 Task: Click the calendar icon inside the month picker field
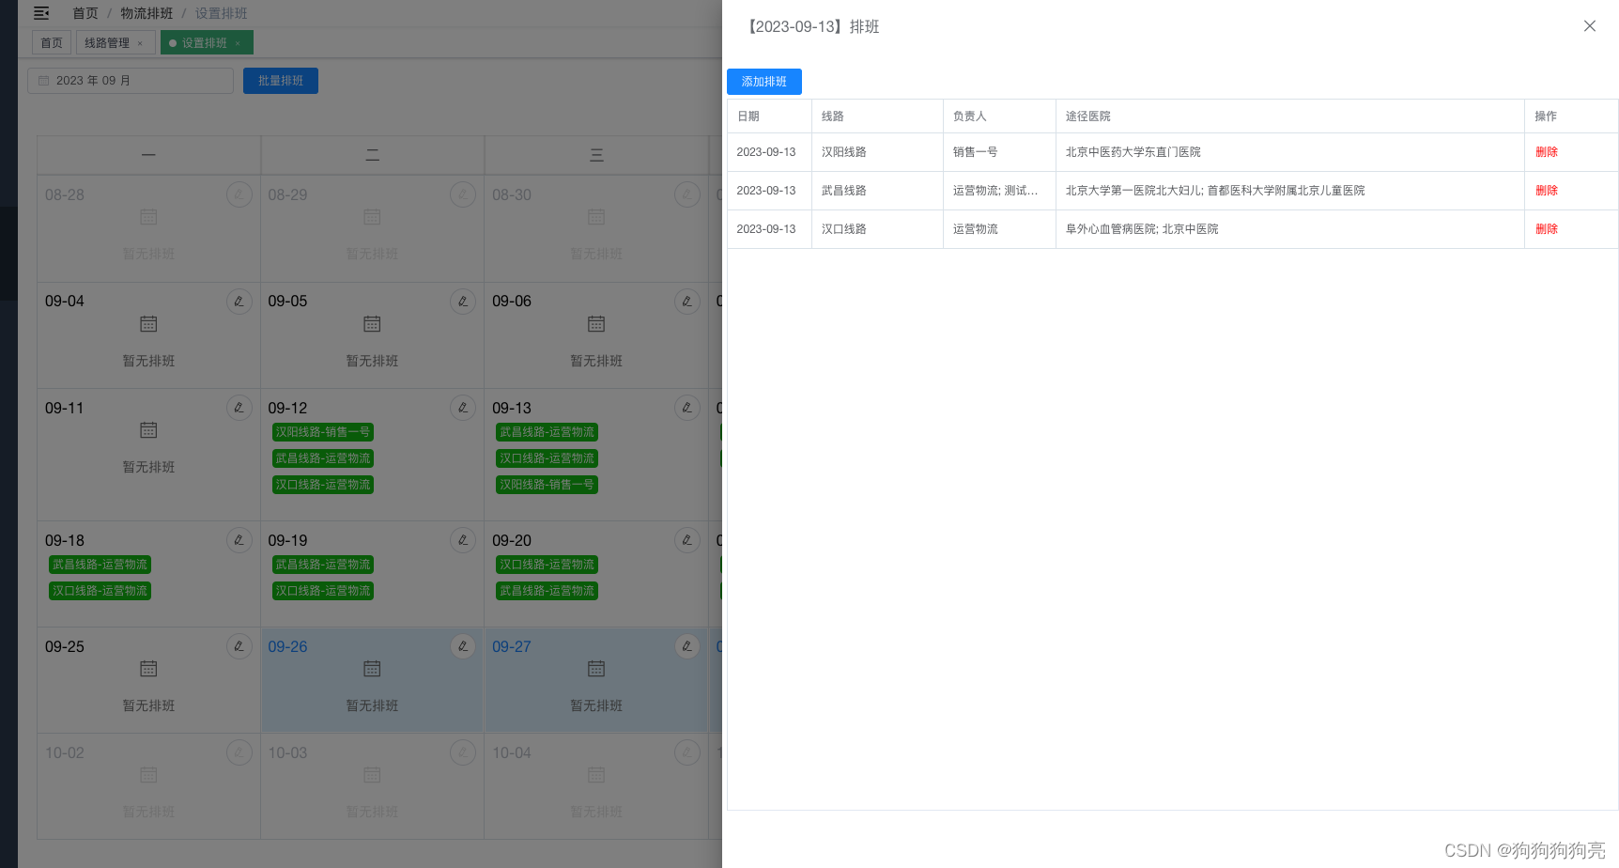coord(43,81)
